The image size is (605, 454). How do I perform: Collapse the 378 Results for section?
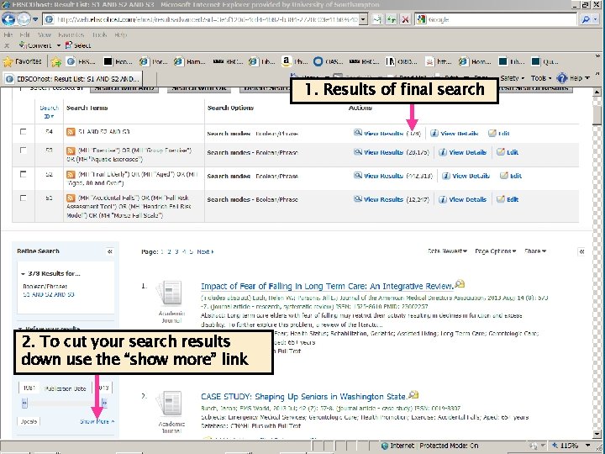(x=24, y=274)
